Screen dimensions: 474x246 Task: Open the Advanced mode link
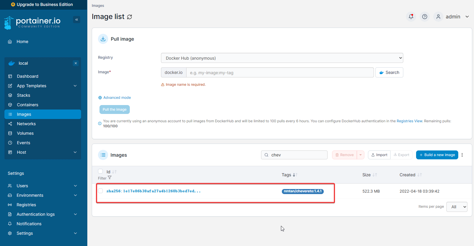coord(117,98)
